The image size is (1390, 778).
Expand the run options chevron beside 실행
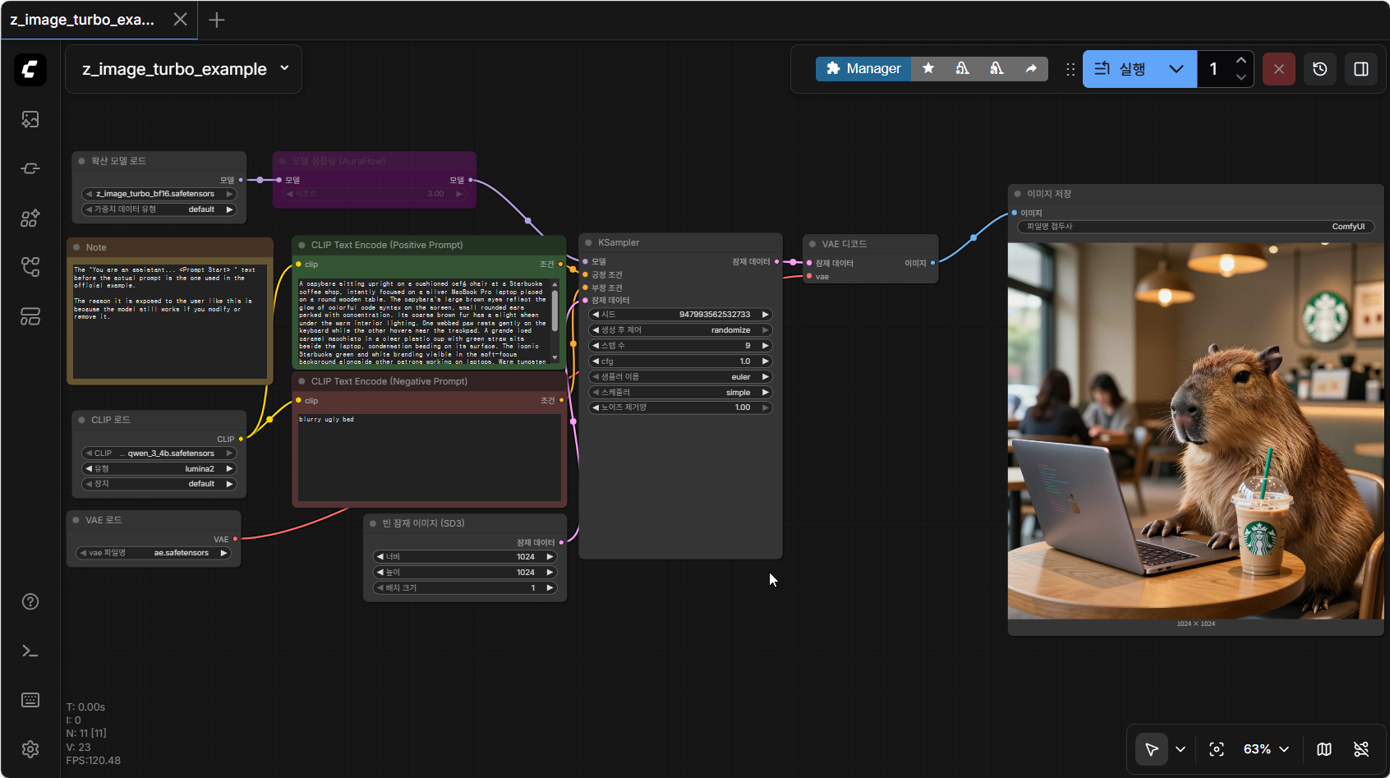point(1176,69)
